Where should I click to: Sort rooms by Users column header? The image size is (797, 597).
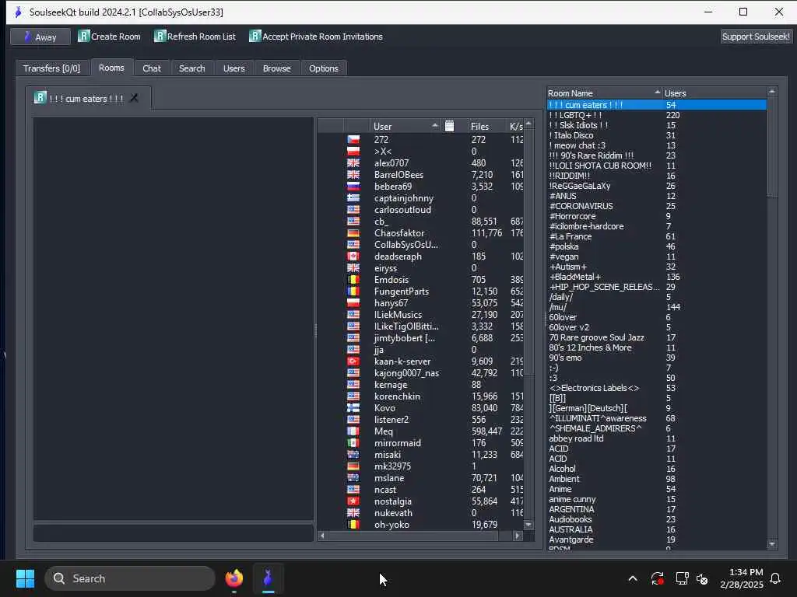point(714,93)
